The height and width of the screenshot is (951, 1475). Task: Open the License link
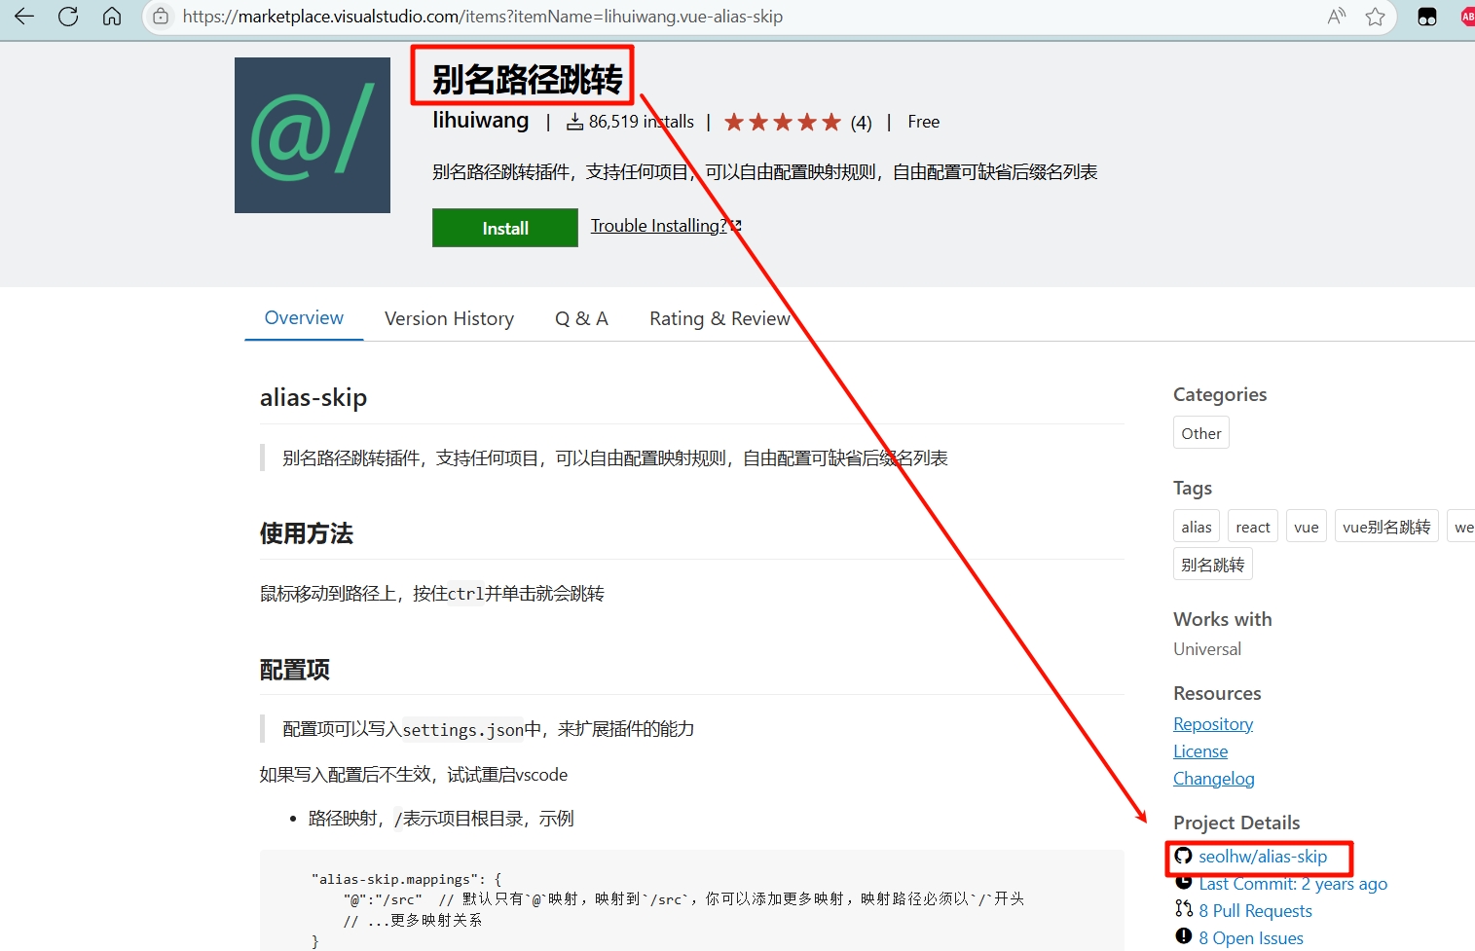point(1200,751)
